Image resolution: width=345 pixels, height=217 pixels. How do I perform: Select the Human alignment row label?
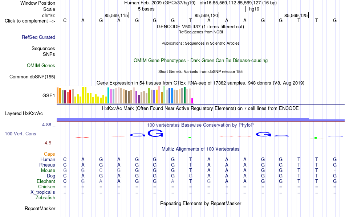coord(48,160)
